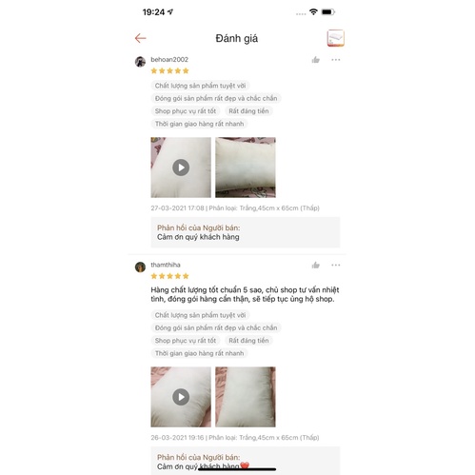
Task: Select second review's 'Đóng gói sản phẩm' tag
Action: 216,327
